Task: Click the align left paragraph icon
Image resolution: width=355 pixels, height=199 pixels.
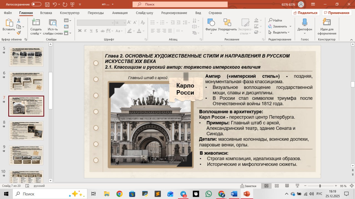Action: 152,31
